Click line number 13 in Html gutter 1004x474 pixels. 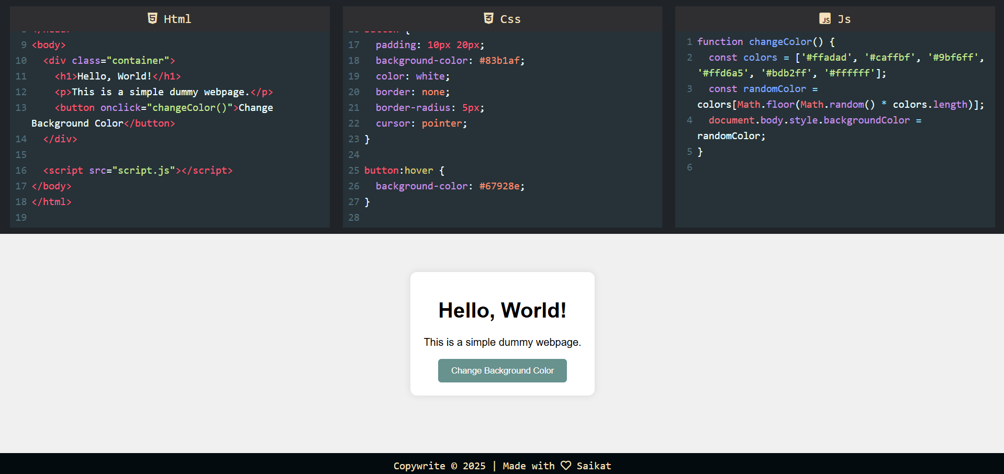tap(21, 108)
